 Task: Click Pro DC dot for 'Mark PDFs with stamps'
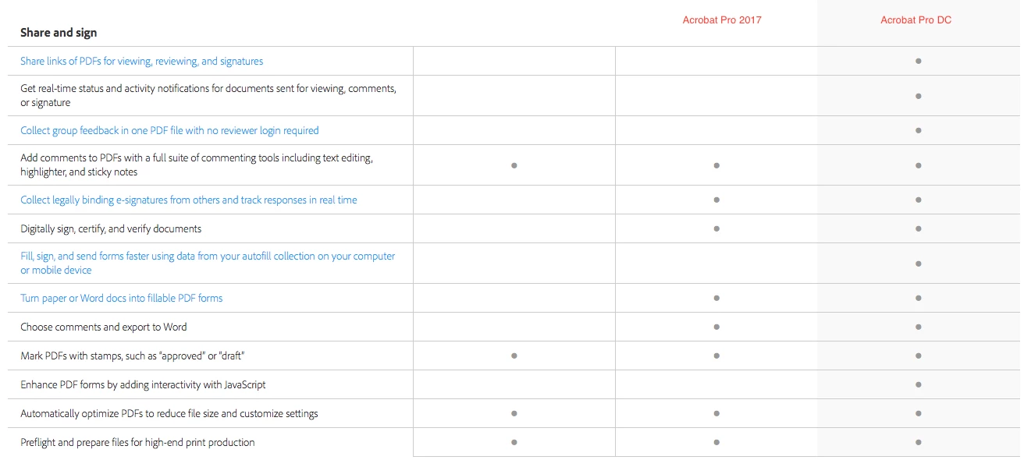(919, 356)
